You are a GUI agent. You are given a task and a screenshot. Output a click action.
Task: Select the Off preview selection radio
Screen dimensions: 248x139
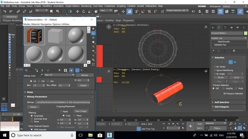click(214, 88)
